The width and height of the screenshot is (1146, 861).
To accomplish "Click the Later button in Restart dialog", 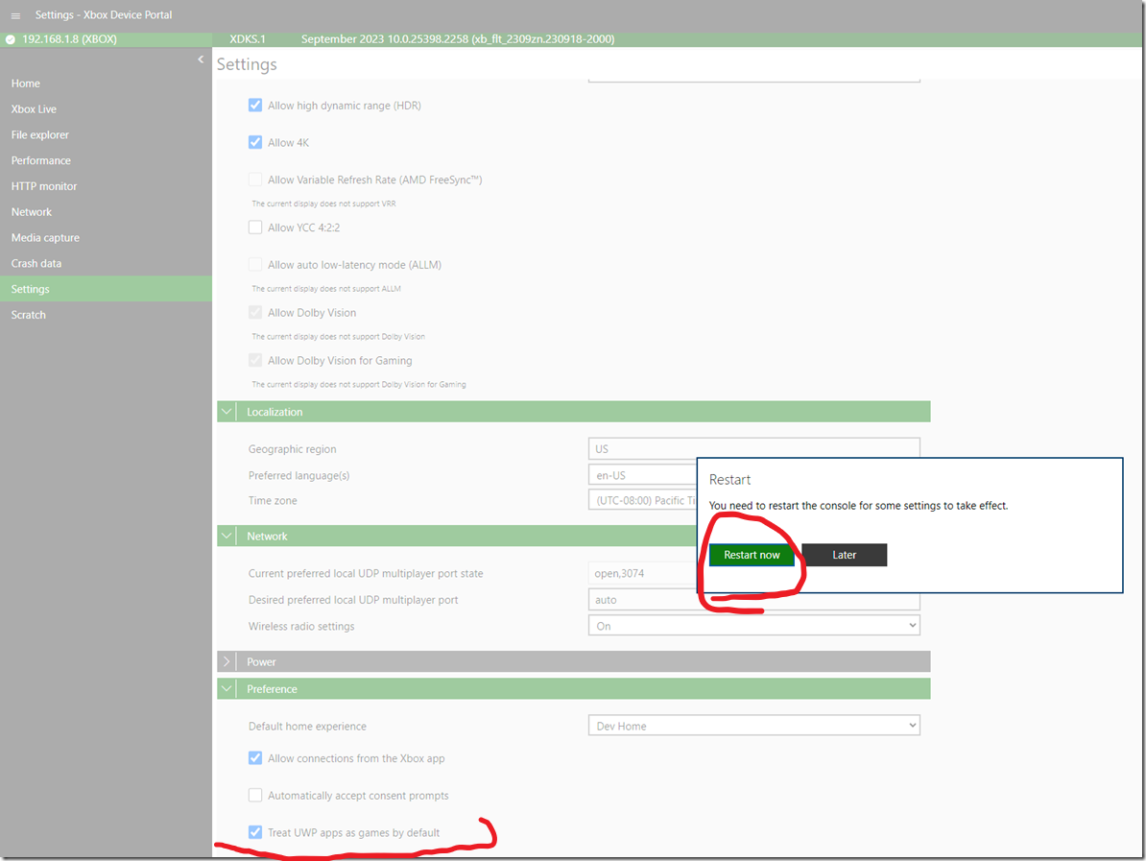I will click(845, 555).
